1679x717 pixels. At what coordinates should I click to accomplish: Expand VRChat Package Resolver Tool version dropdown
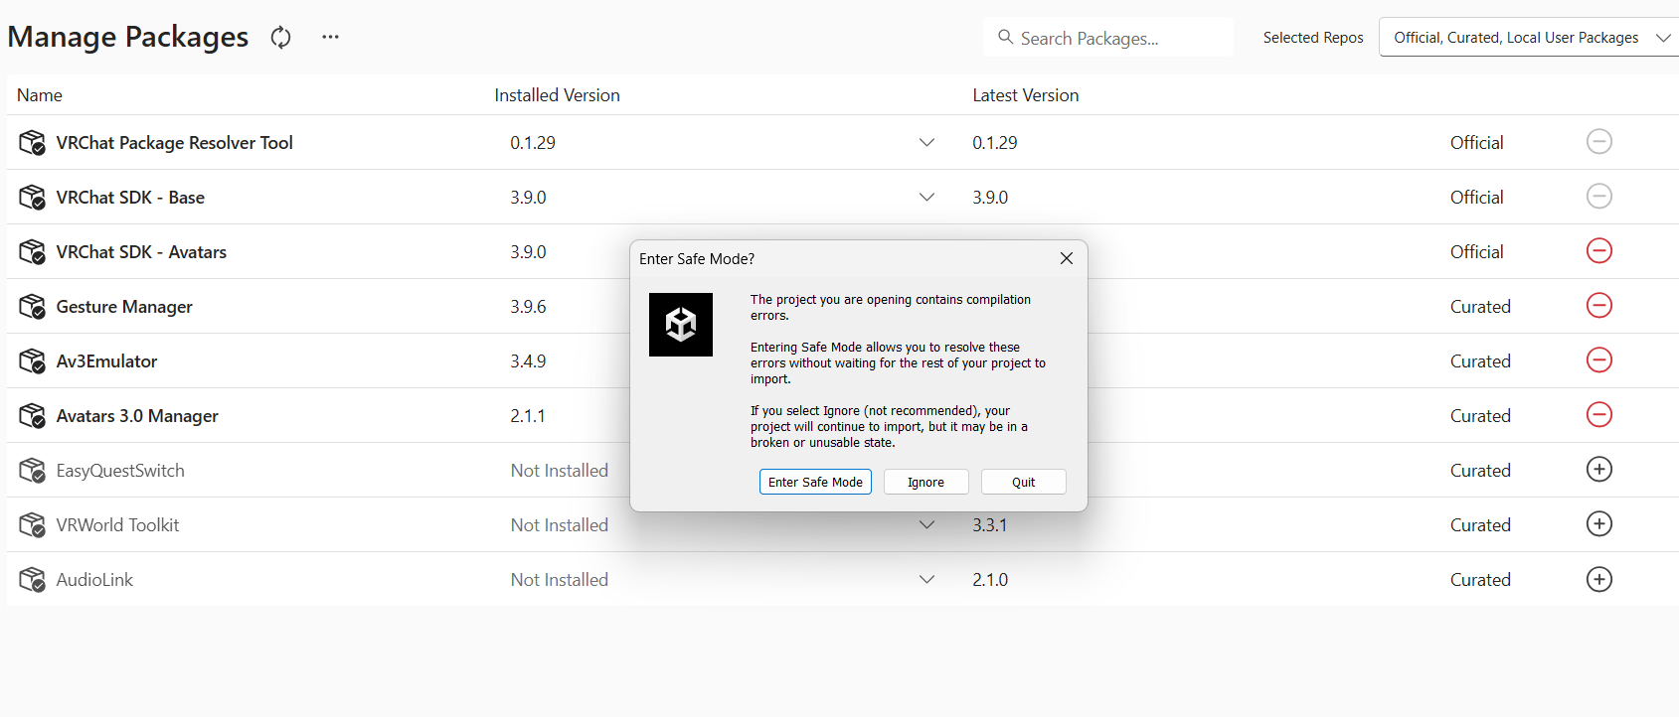pyautogui.click(x=926, y=143)
